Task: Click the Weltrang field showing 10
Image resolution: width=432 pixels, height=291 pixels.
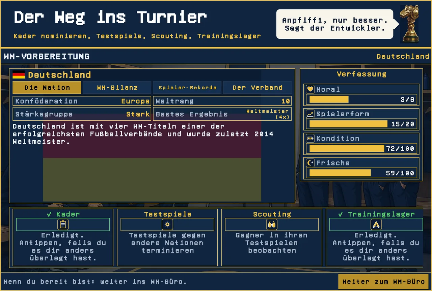Action: click(x=222, y=101)
